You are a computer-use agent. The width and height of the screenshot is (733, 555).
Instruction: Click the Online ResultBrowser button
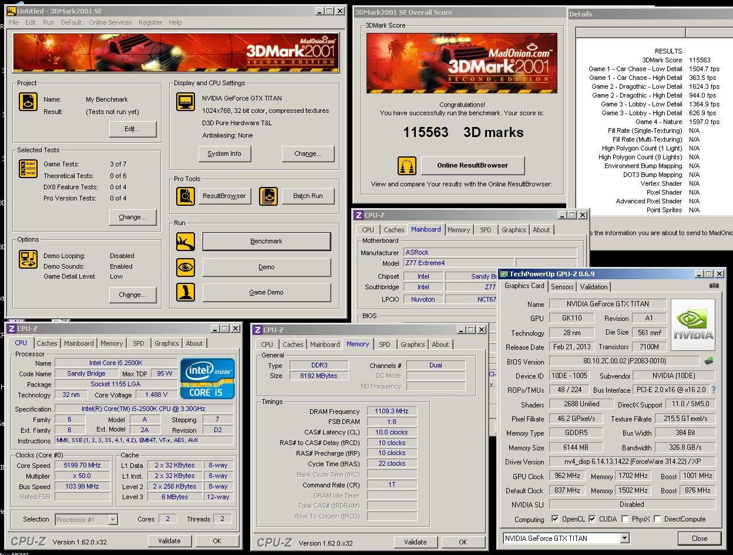pyautogui.click(x=473, y=165)
